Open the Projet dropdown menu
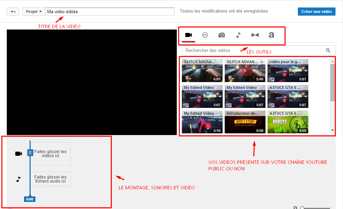343x209 pixels. pos(34,12)
